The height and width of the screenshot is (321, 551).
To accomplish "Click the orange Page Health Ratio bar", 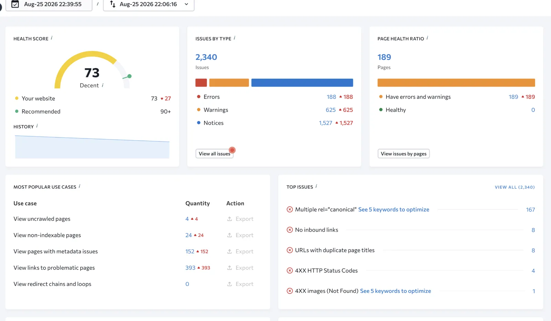I will (456, 82).
